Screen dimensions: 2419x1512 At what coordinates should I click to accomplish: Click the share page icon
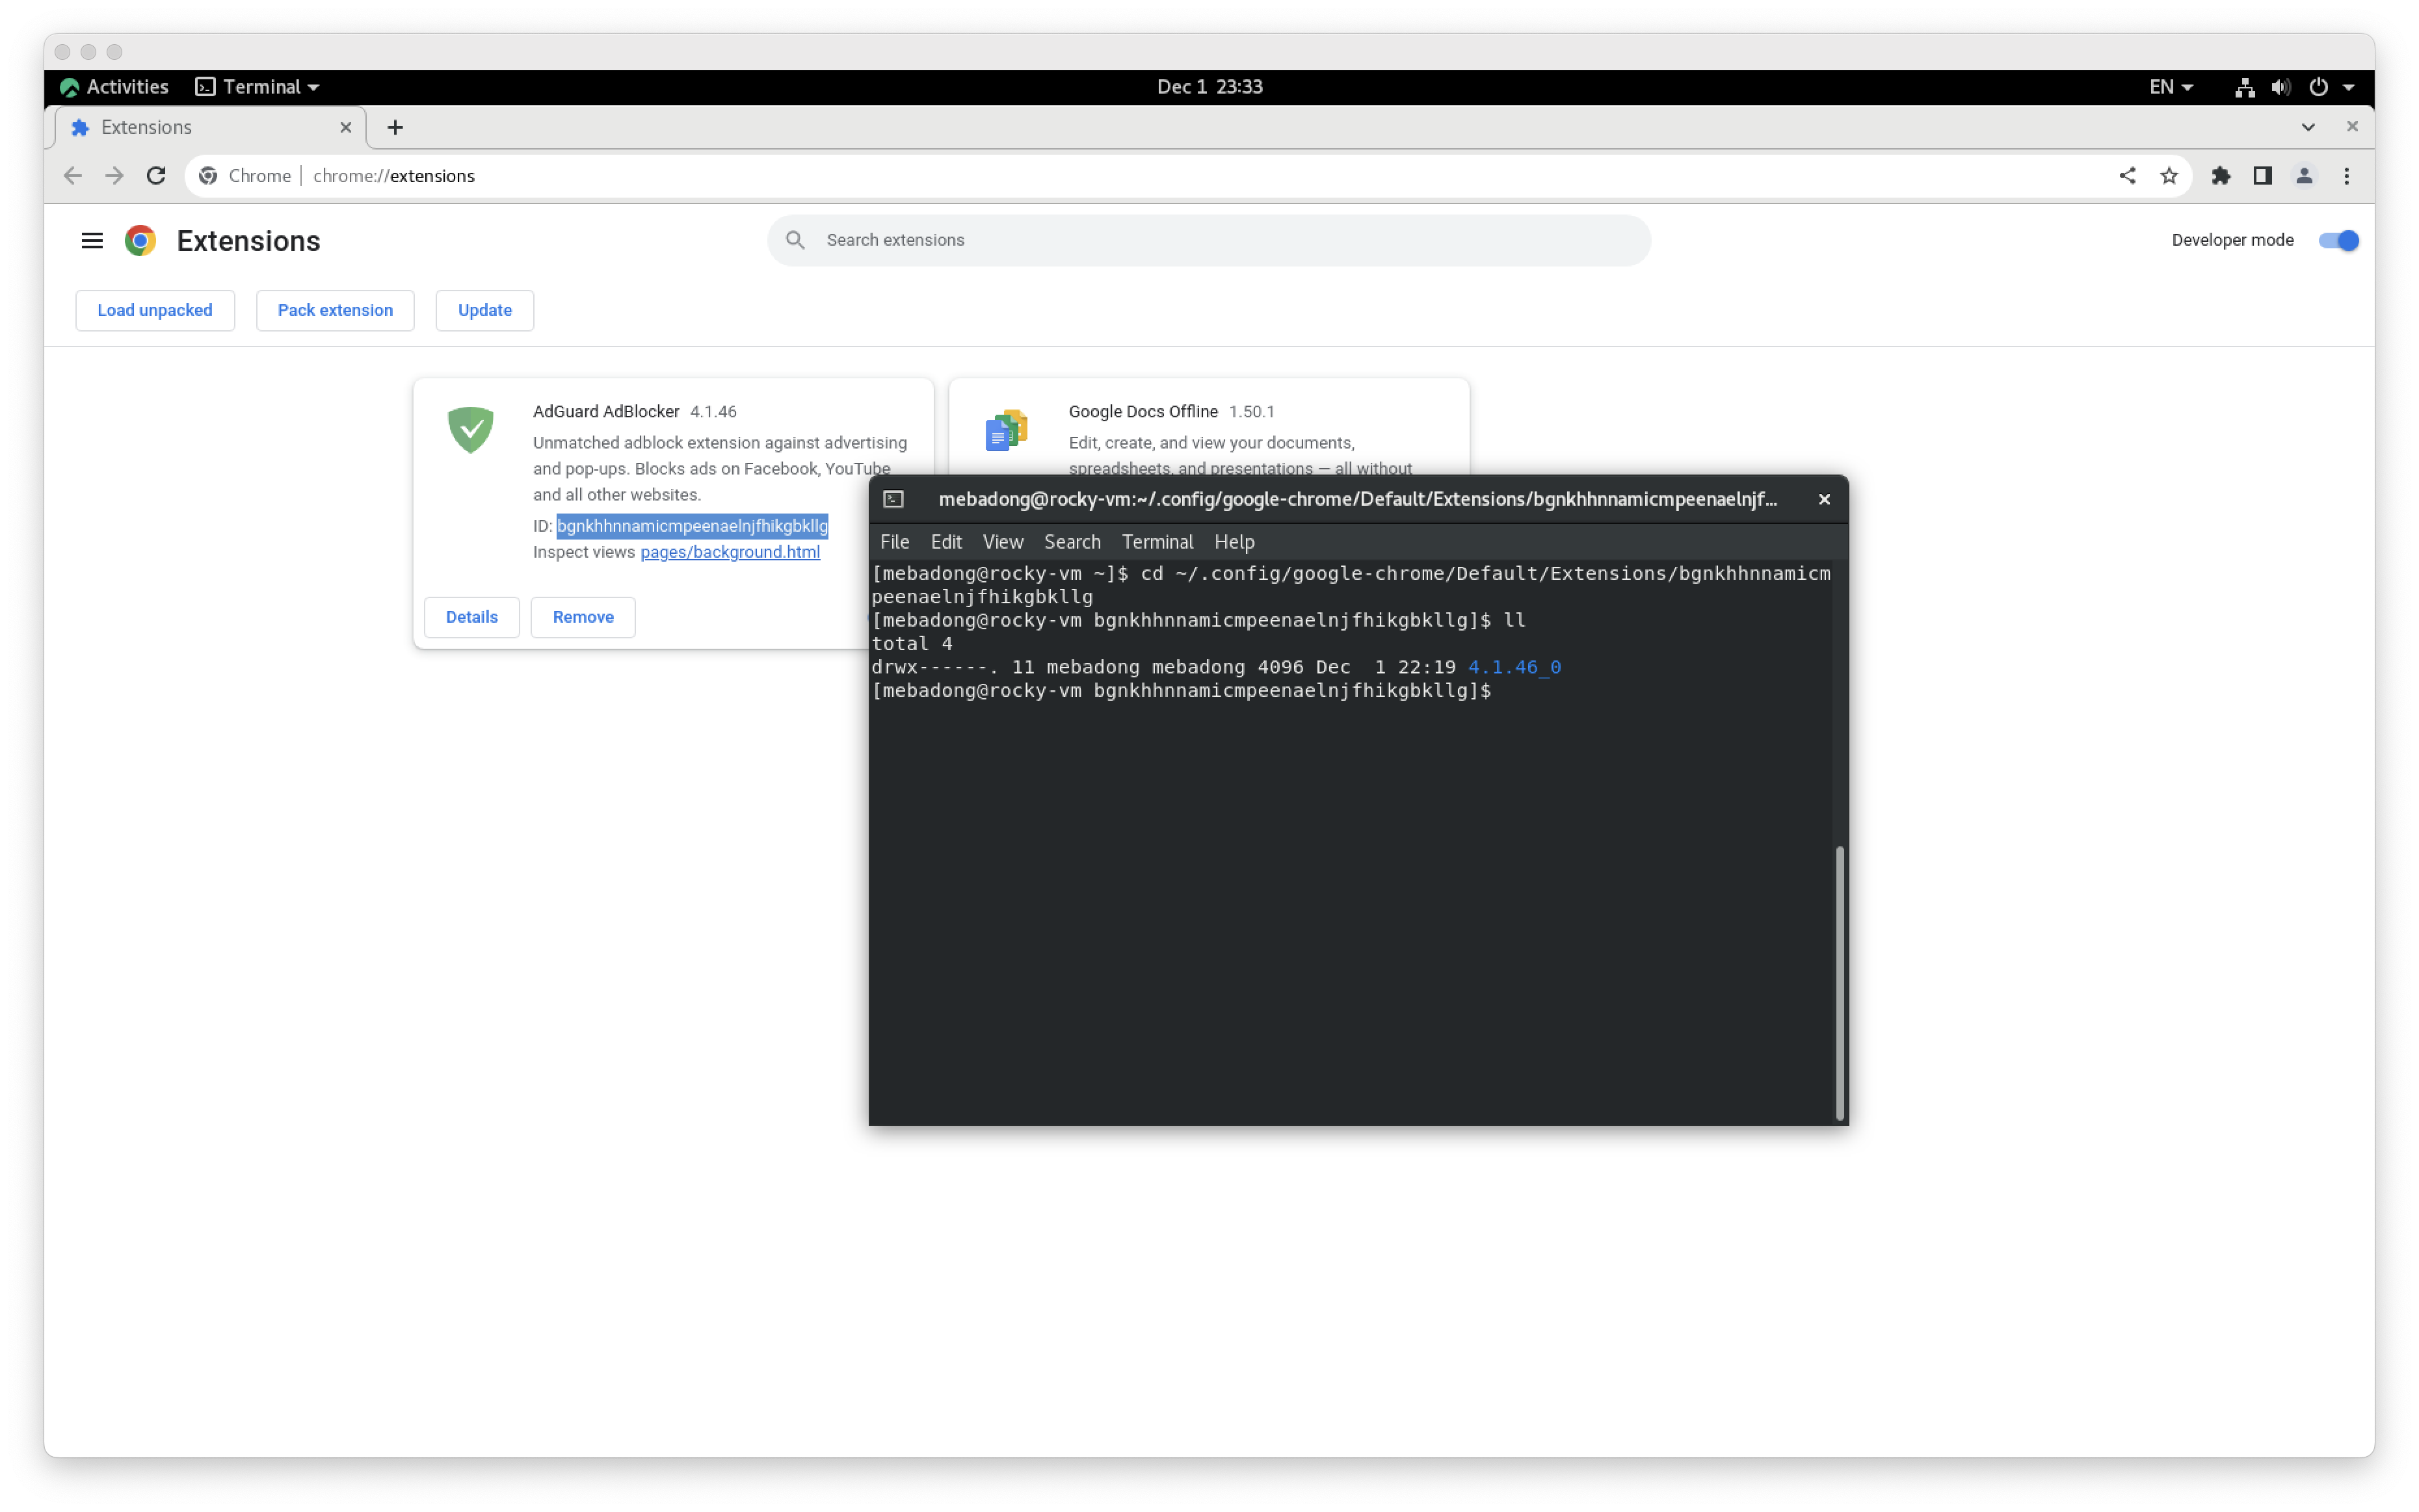click(x=2127, y=176)
